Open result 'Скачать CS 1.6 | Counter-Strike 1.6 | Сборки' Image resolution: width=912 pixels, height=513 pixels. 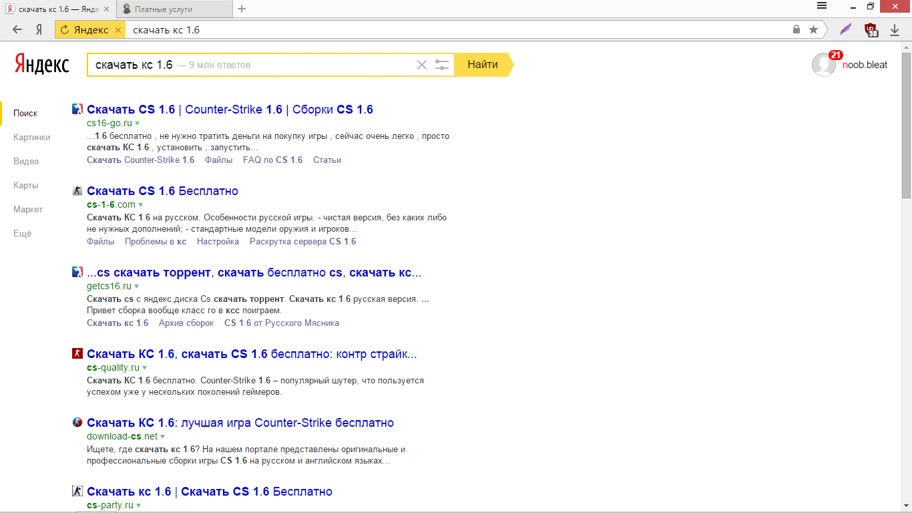coord(230,110)
